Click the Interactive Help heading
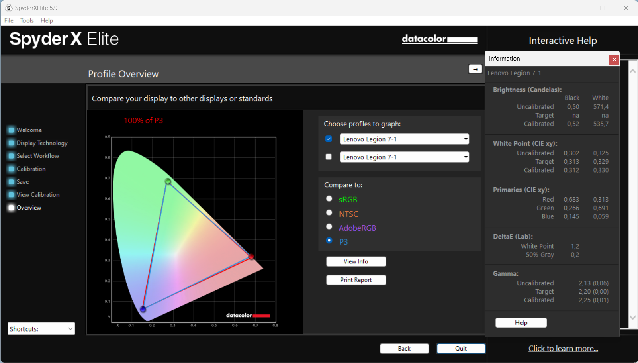Image resolution: width=638 pixels, height=363 pixels. [563, 41]
